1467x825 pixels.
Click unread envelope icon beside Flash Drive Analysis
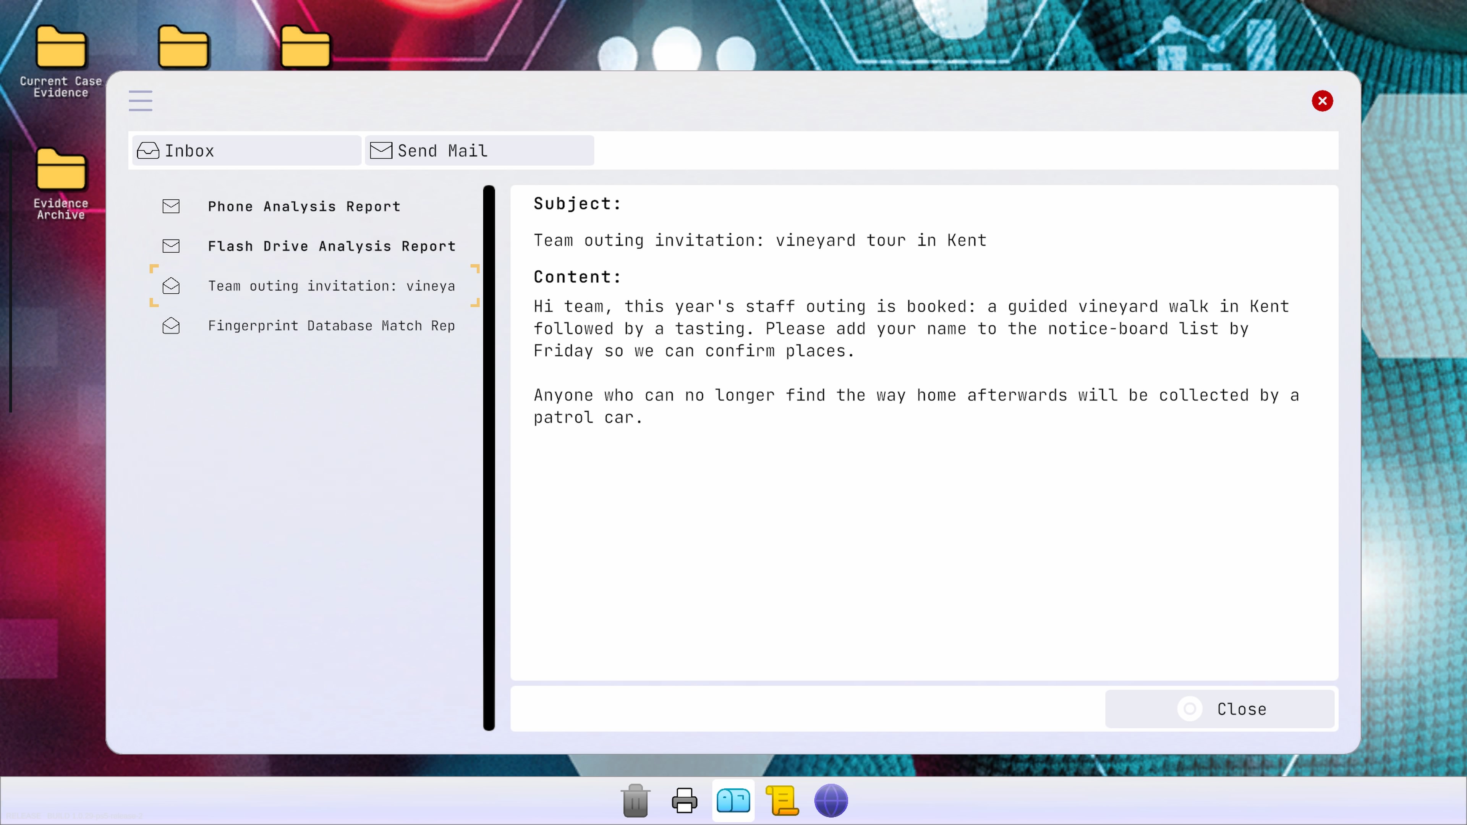(x=171, y=246)
